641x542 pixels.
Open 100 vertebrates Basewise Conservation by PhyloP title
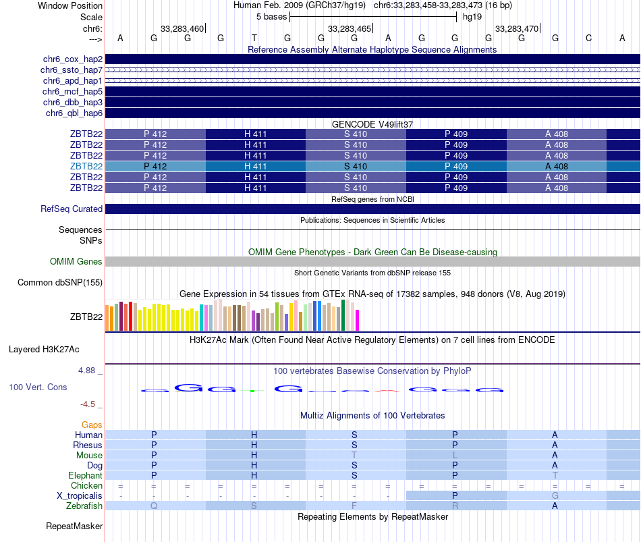372,371
